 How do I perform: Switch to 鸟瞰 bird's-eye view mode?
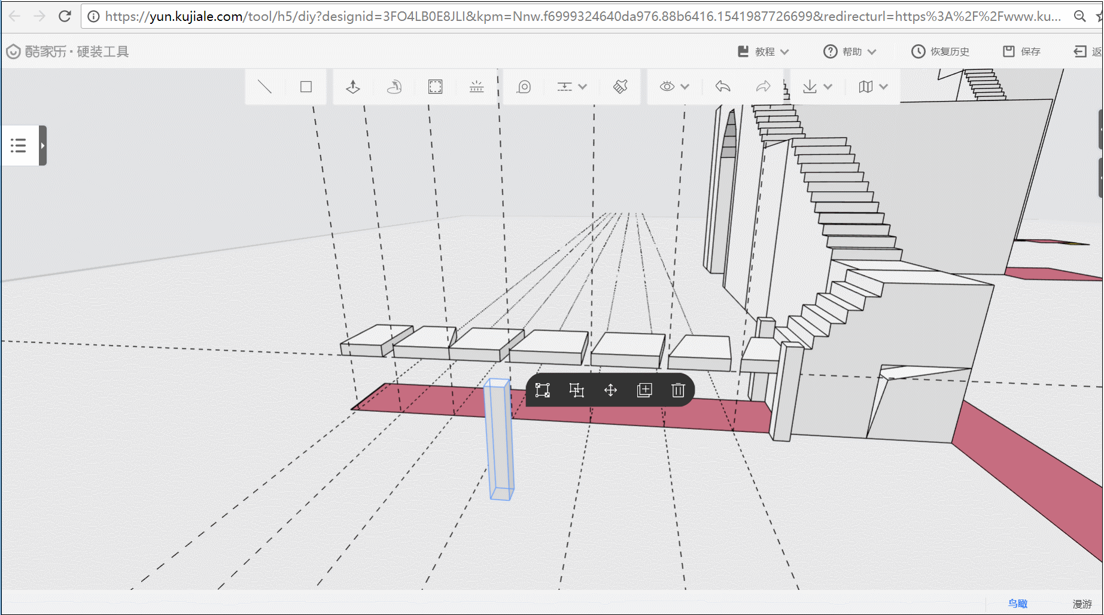click(x=1017, y=604)
